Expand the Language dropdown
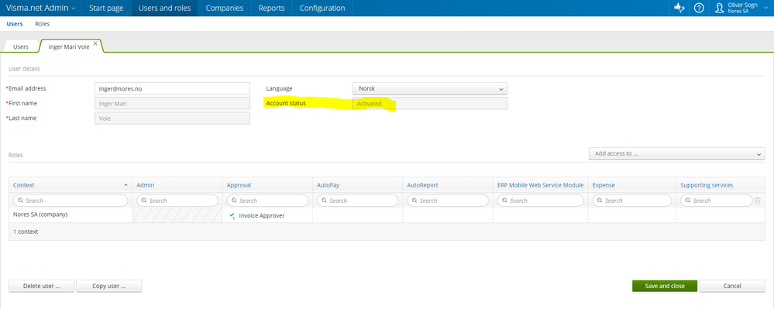The width and height of the screenshot is (774, 309). 429,89
